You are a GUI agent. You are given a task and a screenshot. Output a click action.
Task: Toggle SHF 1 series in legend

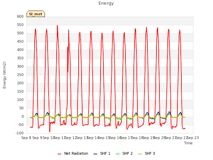(102, 153)
